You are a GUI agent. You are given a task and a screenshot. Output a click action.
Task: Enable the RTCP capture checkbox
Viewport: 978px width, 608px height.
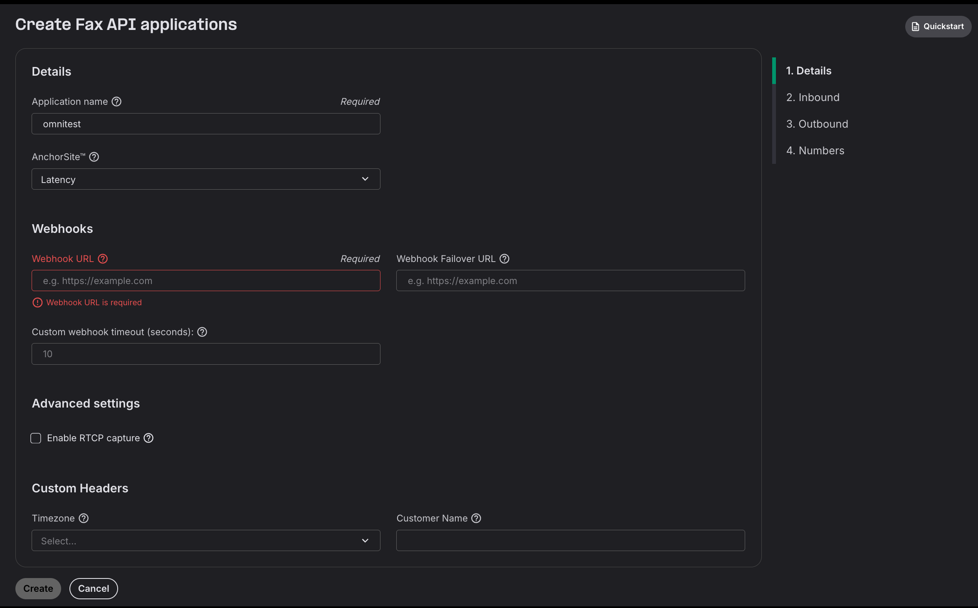click(36, 438)
